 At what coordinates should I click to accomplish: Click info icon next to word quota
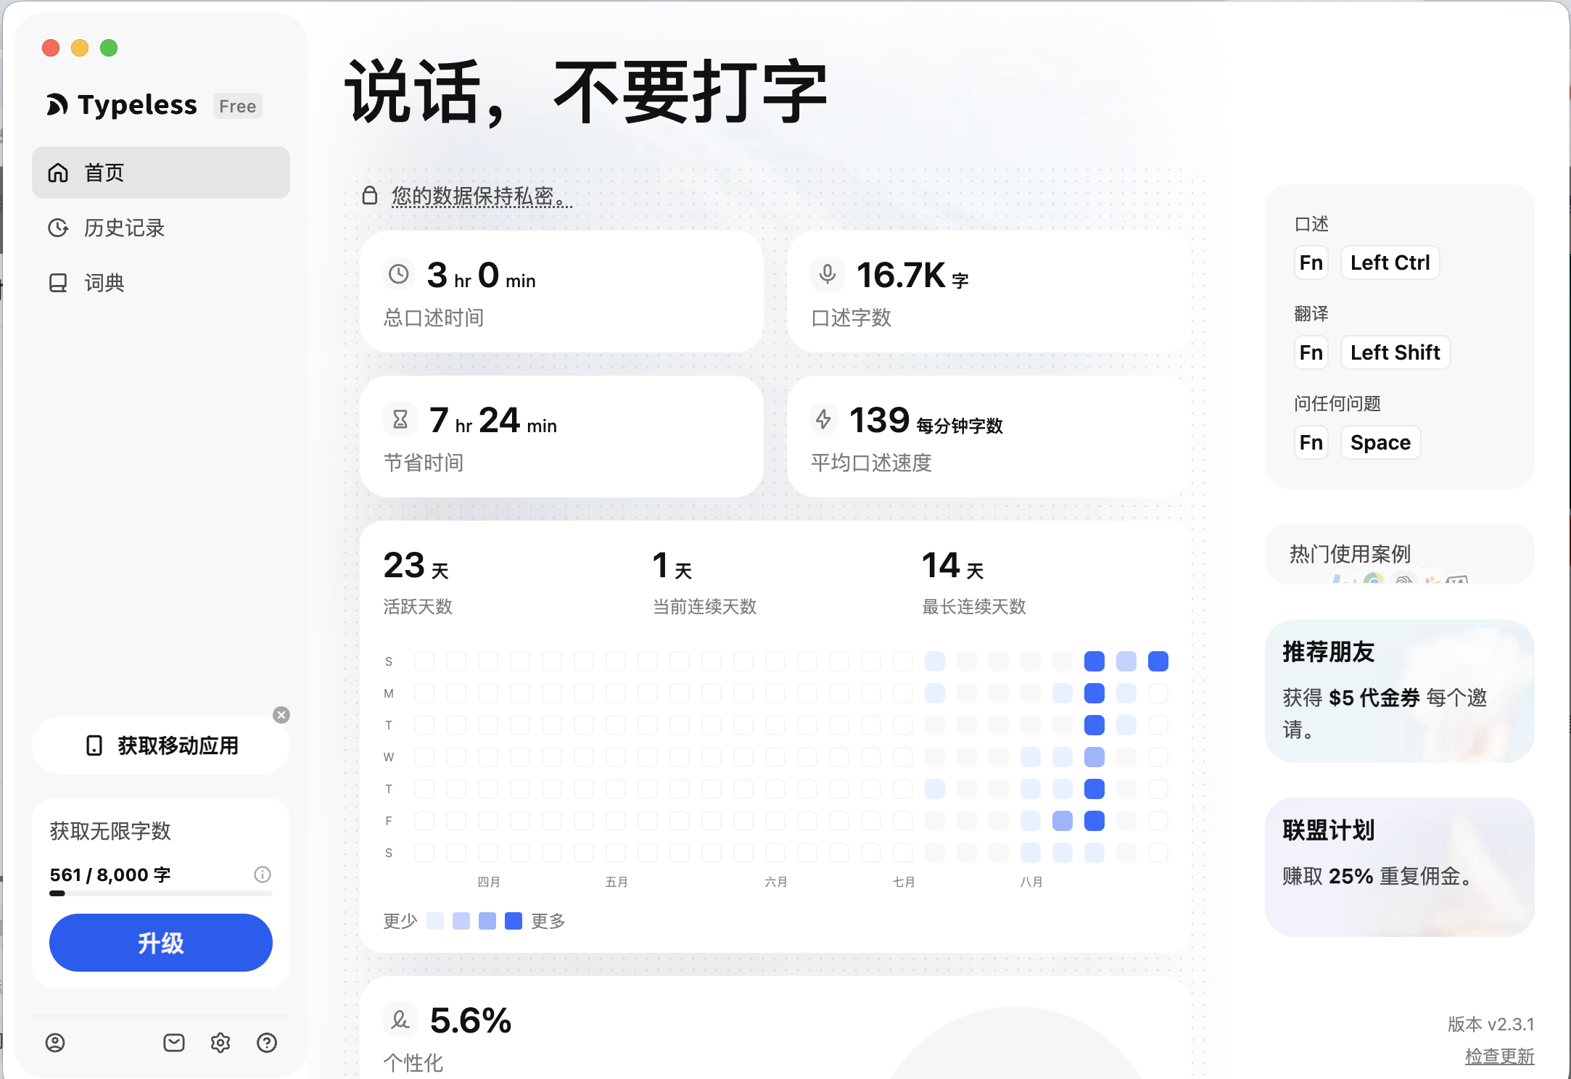pyautogui.click(x=263, y=875)
